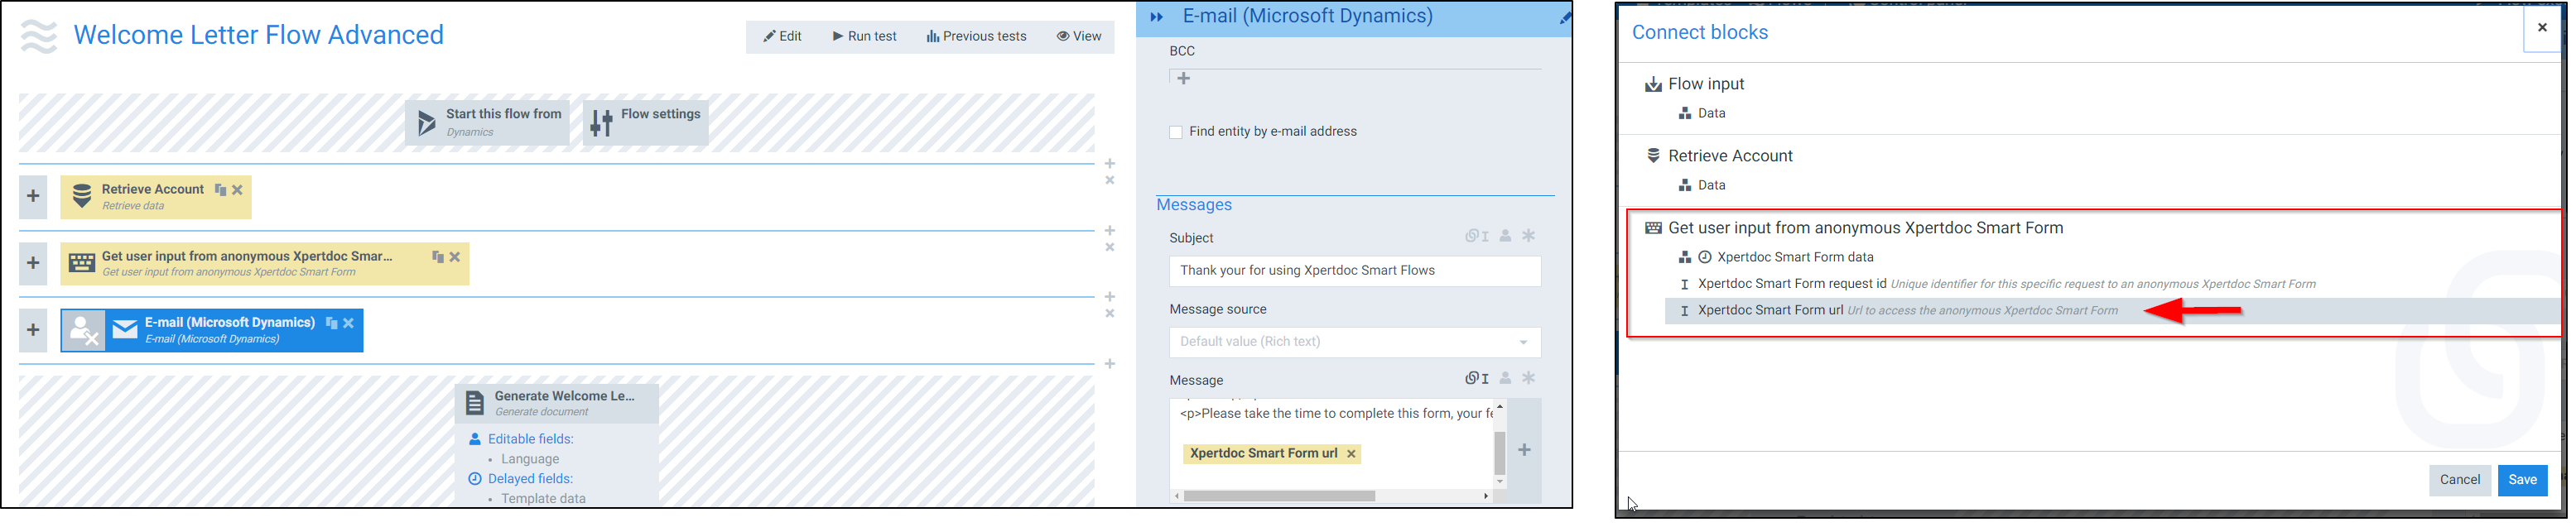Remove the Retrieve Account row
The image size is (2576, 527).
pyautogui.click(x=1110, y=180)
